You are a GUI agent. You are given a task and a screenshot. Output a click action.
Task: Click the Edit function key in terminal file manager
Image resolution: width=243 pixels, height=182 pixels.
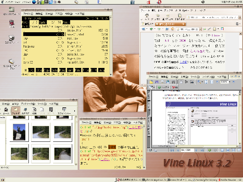[94, 70]
